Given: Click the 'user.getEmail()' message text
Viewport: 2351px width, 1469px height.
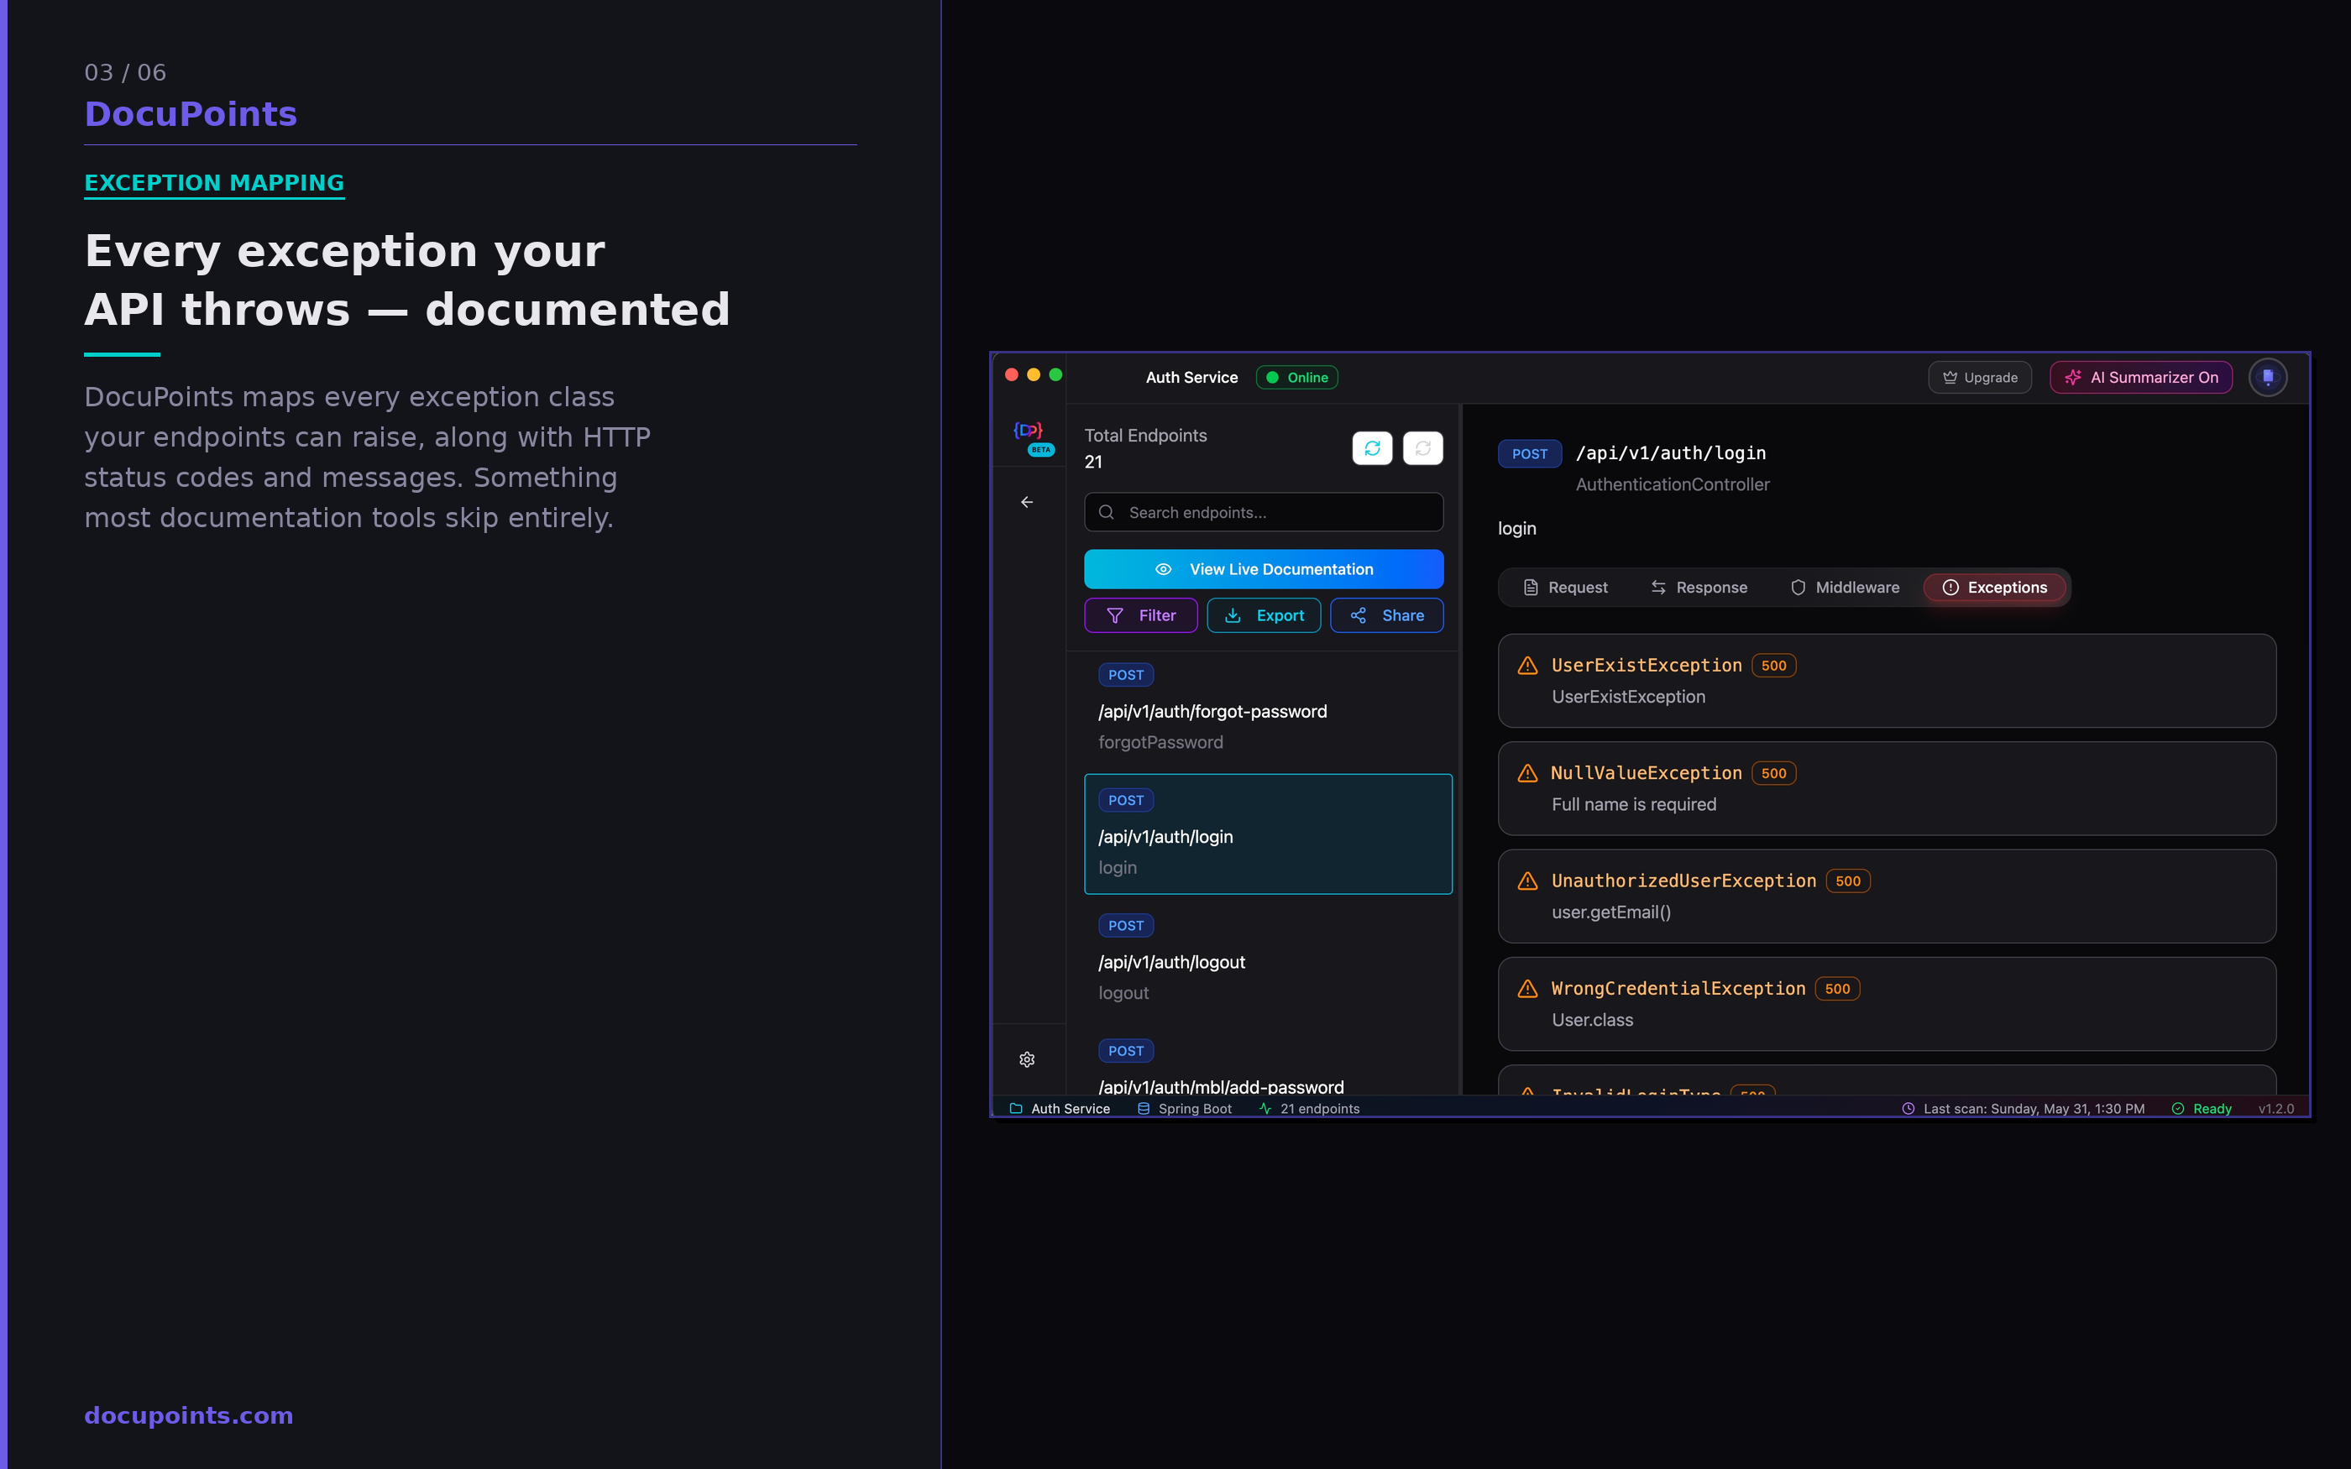Looking at the screenshot, I should (1612, 912).
